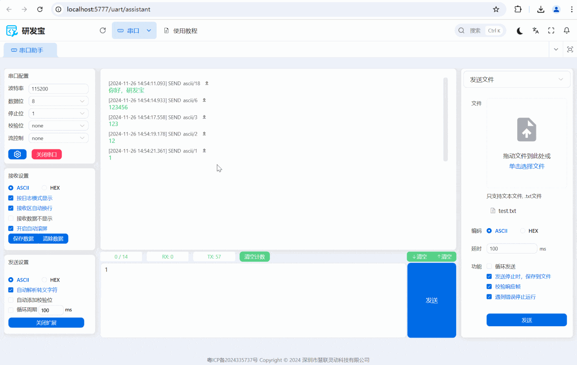The image size is (577, 365).
Task: Enable the 接收数据不显示 checkbox
Action: [11, 219]
